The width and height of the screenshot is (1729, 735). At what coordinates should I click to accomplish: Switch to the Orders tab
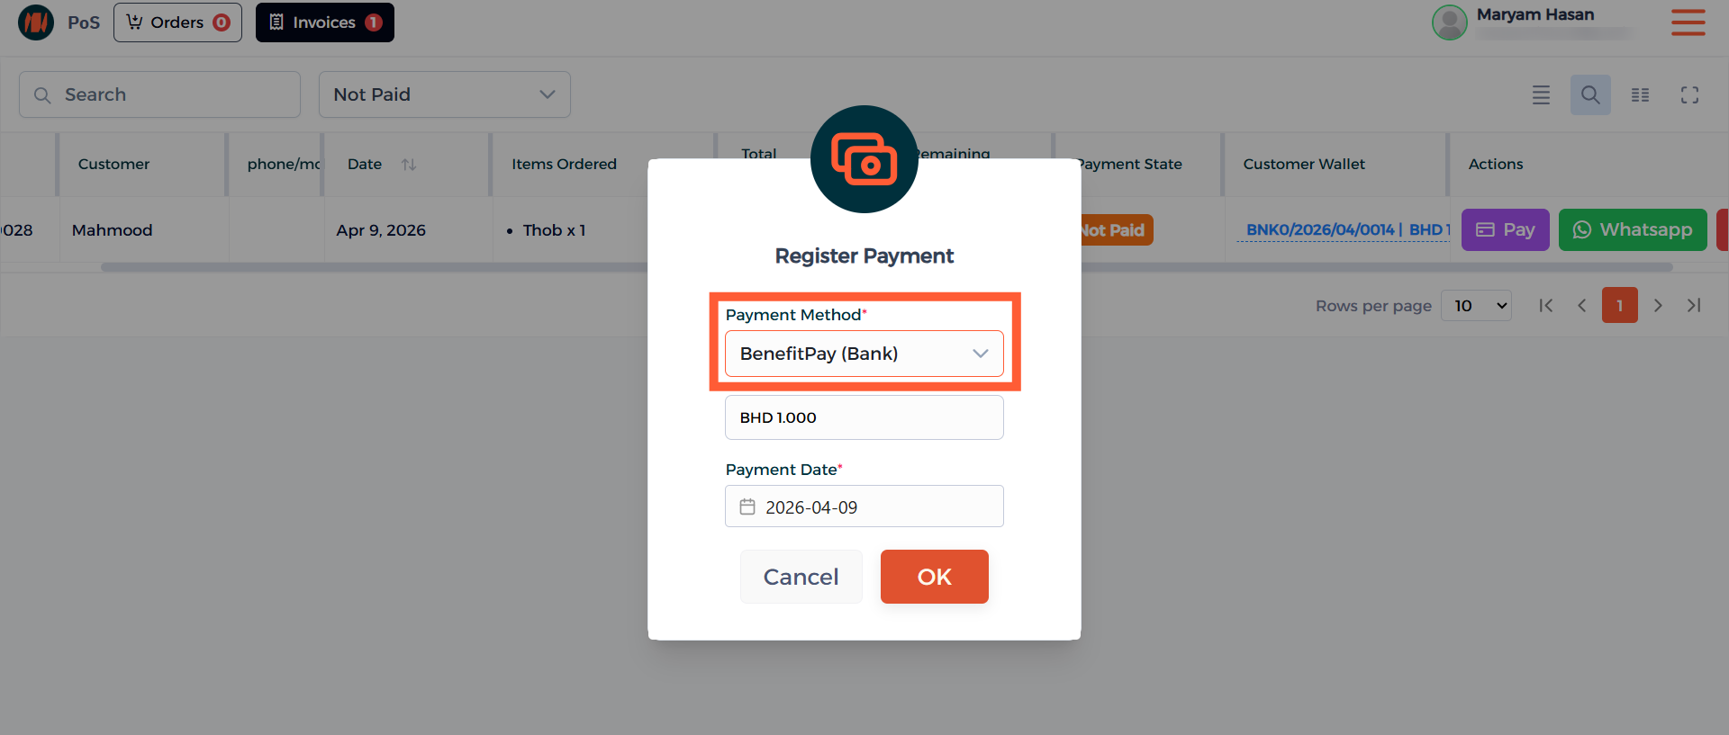[x=177, y=22]
